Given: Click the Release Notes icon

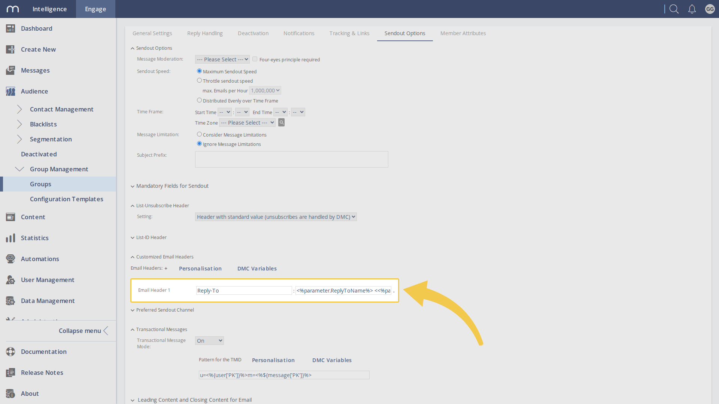Looking at the screenshot, I should (10, 373).
